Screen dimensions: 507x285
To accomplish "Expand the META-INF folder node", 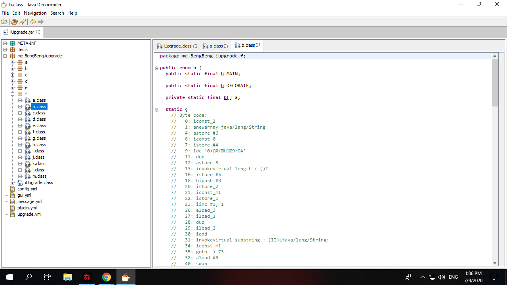I will [5, 43].
